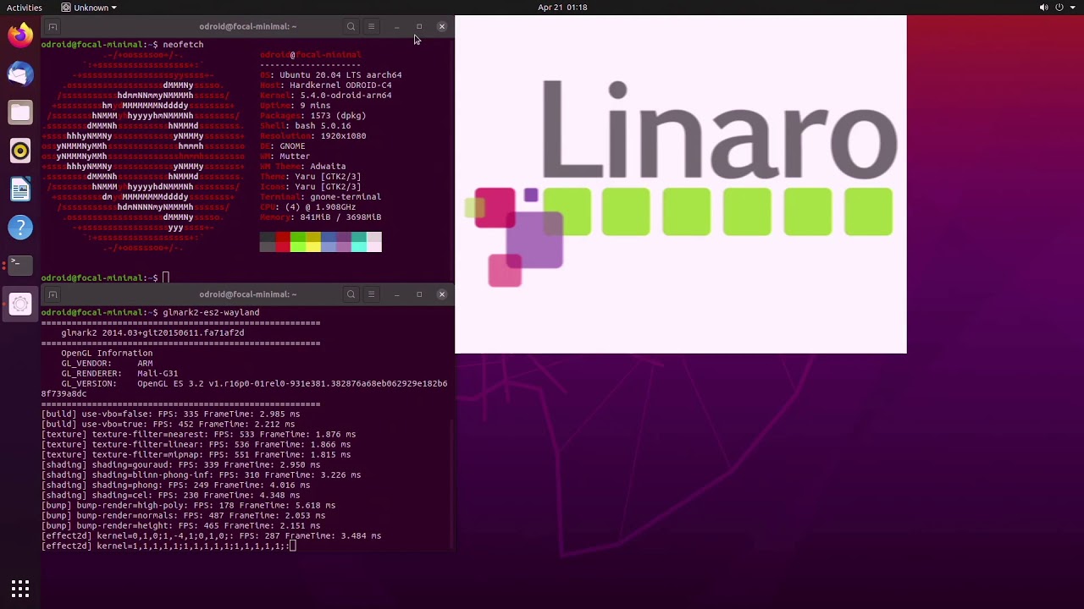
Task: Launch Rhythmbox from the dock
Action: point(20,151)
